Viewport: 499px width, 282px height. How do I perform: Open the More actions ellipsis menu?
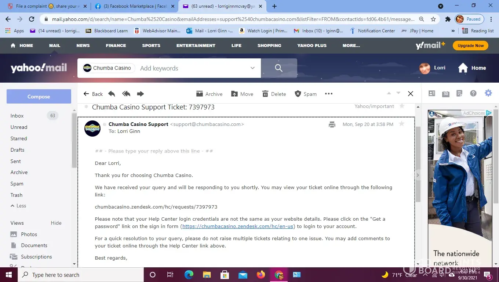point(329,94)
